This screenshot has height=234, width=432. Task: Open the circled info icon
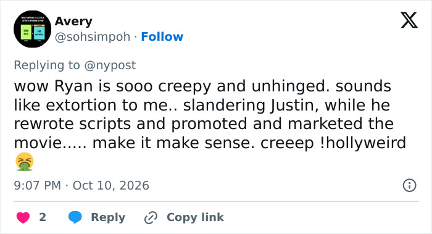[409, 185]
